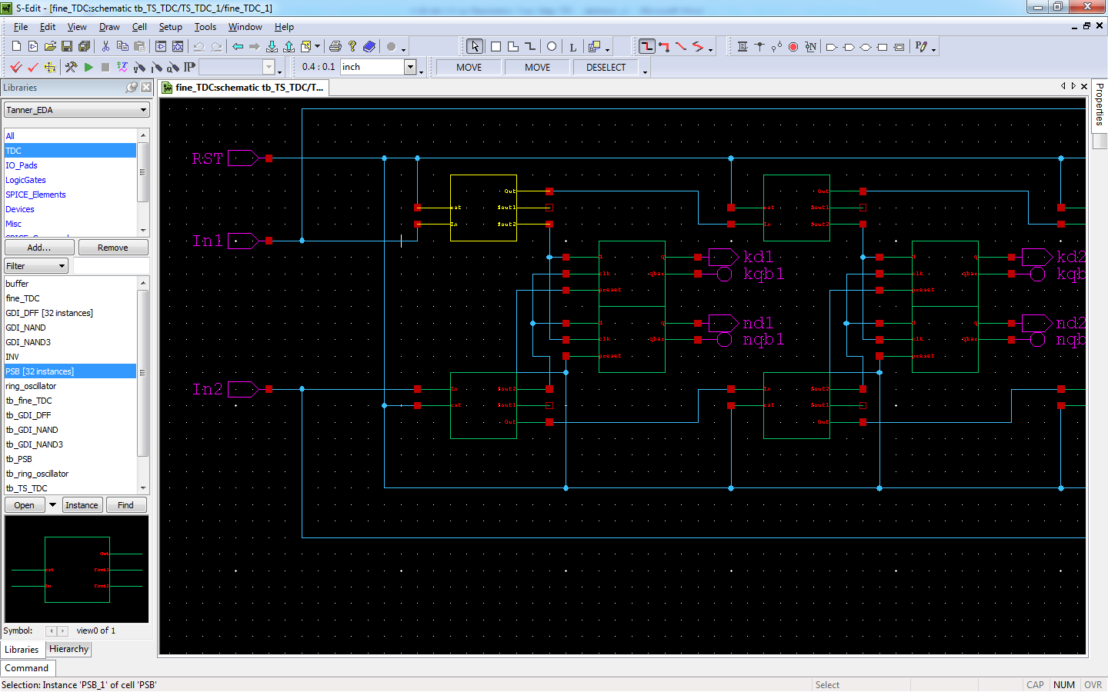This screenshot has width=1108, height=692.
Task: Click the New Design toolbar icon
Action: [16, 47]
